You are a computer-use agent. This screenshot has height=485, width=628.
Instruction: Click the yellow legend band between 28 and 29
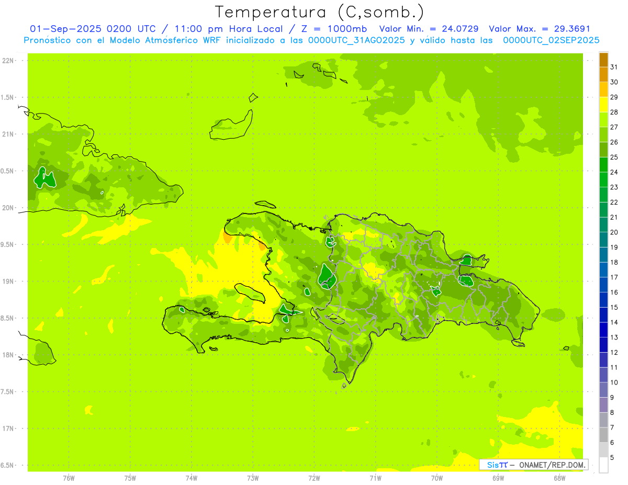pyautogui.click(x=603, y=105)
